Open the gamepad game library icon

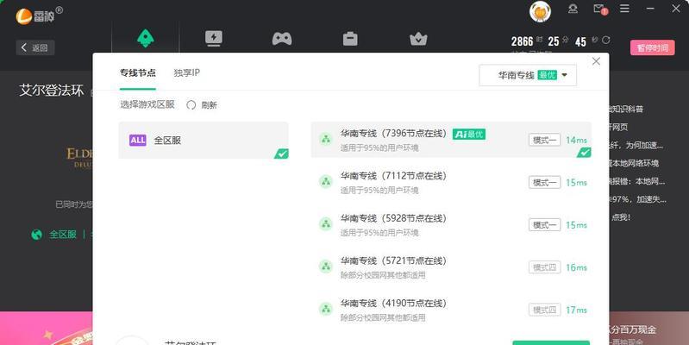[x=282, y=39]
